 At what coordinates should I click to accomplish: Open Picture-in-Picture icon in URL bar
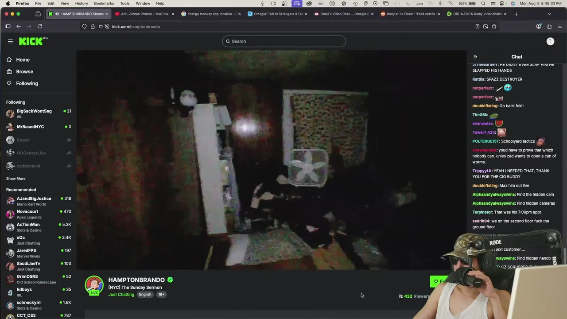[485, 27]
